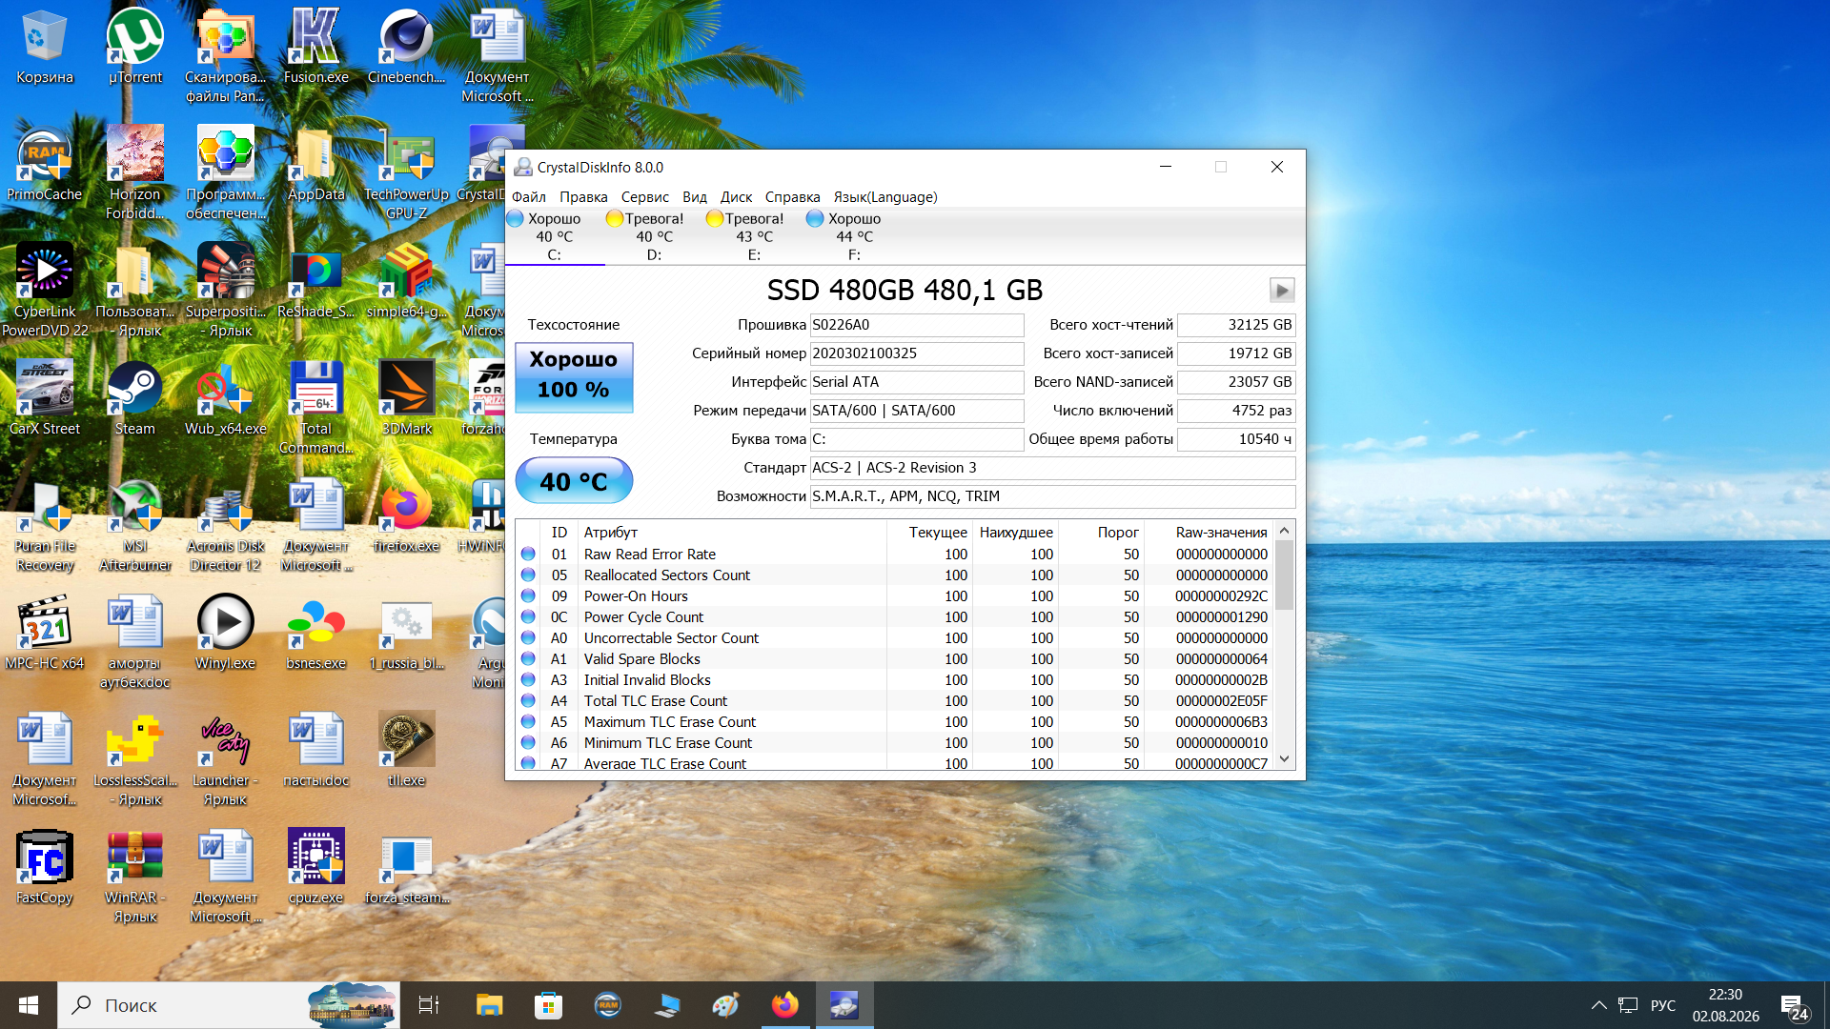Open CarX Street desktop shortcut
The height and width of the screenshot is (1029, 1830).
44,399
